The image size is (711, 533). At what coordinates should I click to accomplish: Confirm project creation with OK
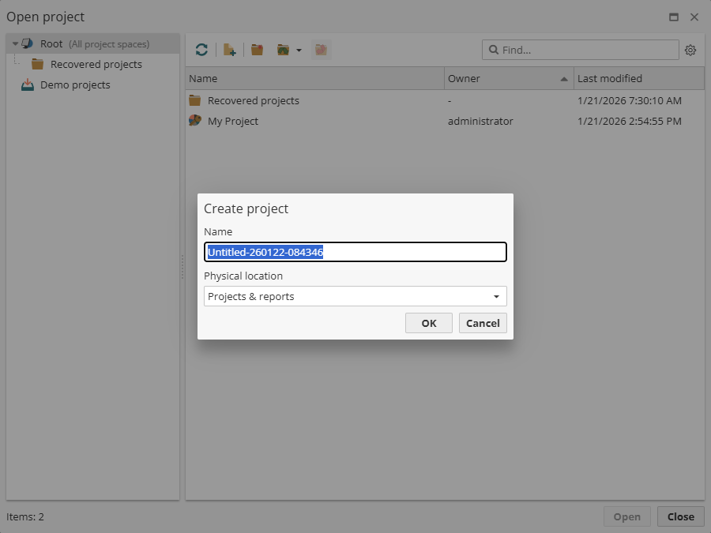pos(428,322)
